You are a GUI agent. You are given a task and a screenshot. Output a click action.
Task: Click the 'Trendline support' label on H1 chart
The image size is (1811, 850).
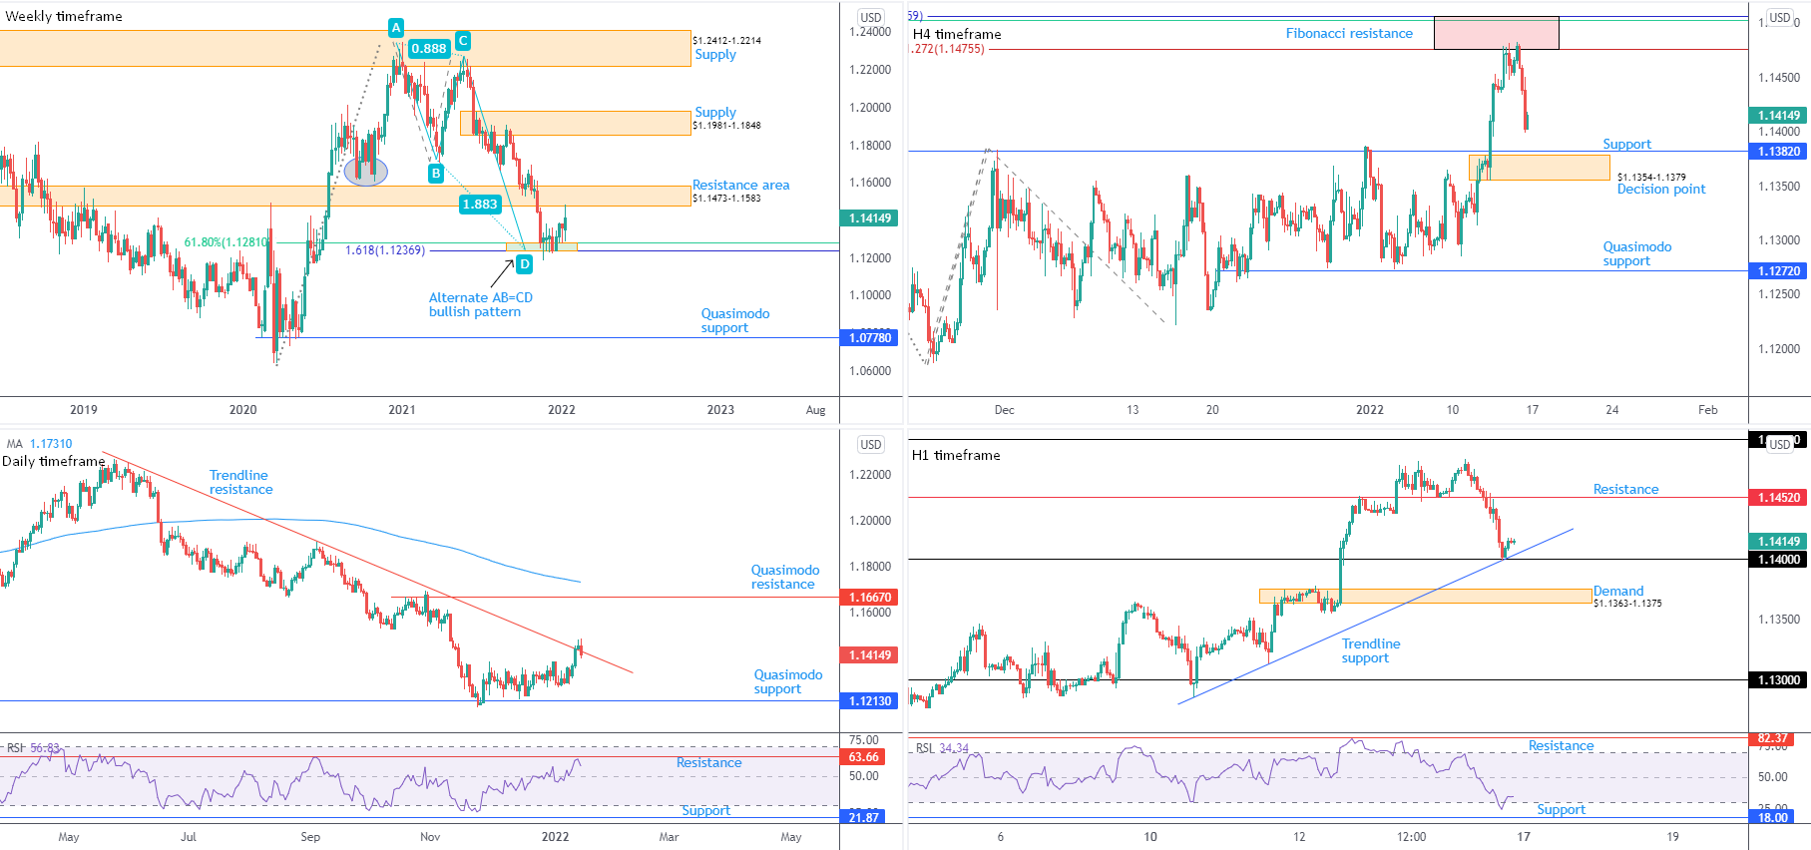1371,650
